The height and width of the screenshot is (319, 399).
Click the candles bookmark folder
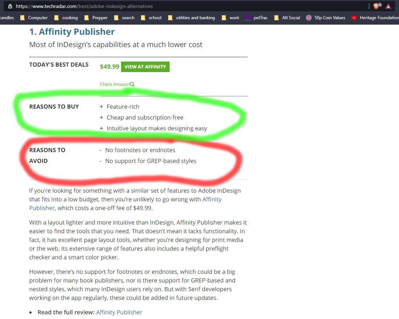click(7, 17)
